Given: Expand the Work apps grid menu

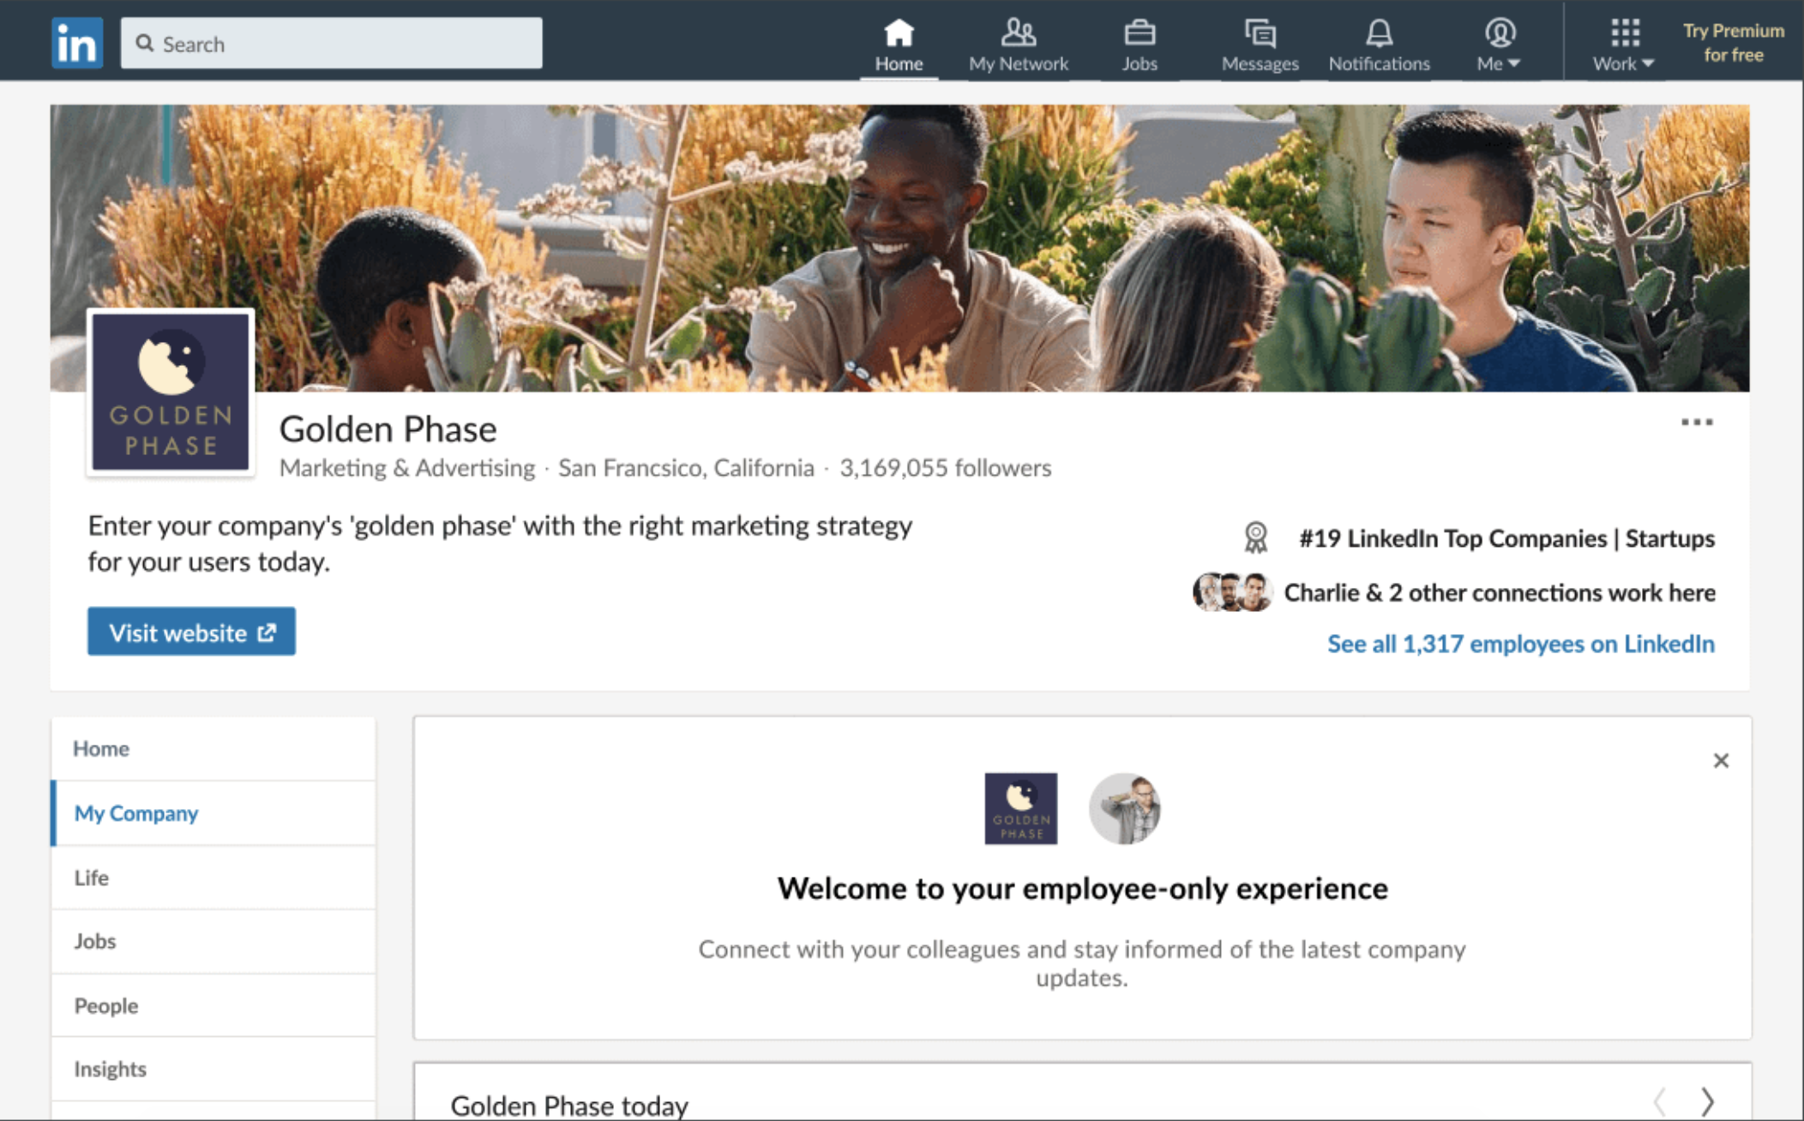Looking at the screenshot, I should click(1623, 45).
